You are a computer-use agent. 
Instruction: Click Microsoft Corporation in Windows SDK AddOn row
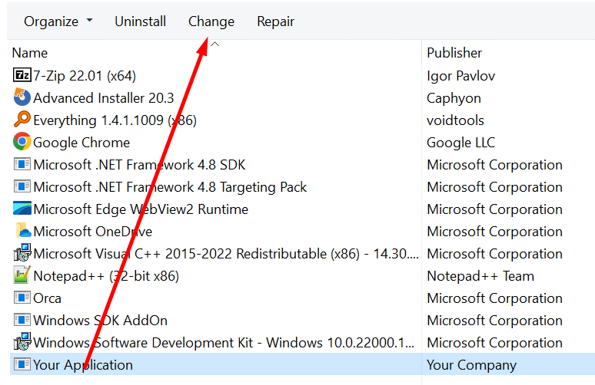point(494,321)
